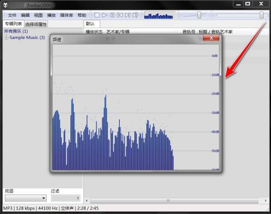Open the 文件 menu
The image size is (271, 214).
[x=12, y=15]
